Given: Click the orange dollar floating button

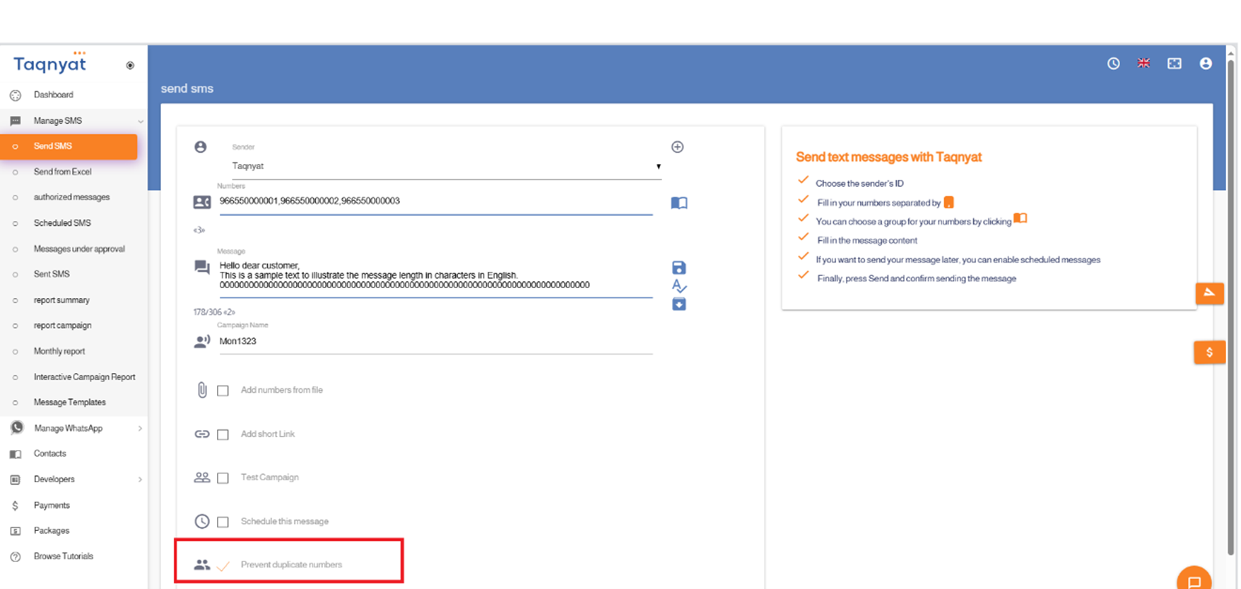Looking at the screenshot, I should [x=1209, y=352].
